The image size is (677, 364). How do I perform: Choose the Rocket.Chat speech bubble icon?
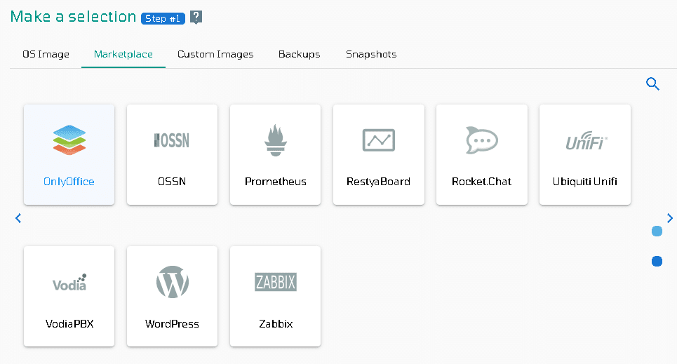click(x=482, y=140)
